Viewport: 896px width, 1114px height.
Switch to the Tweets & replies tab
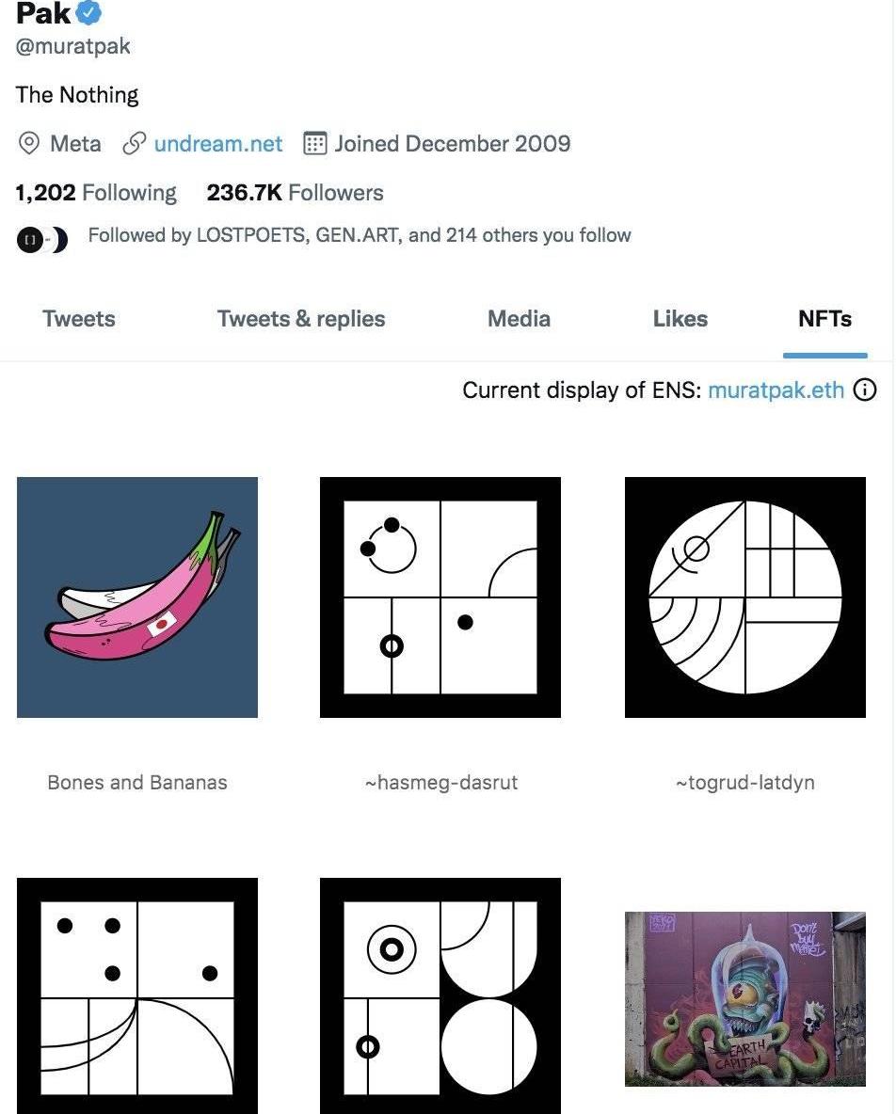[301, 319]
